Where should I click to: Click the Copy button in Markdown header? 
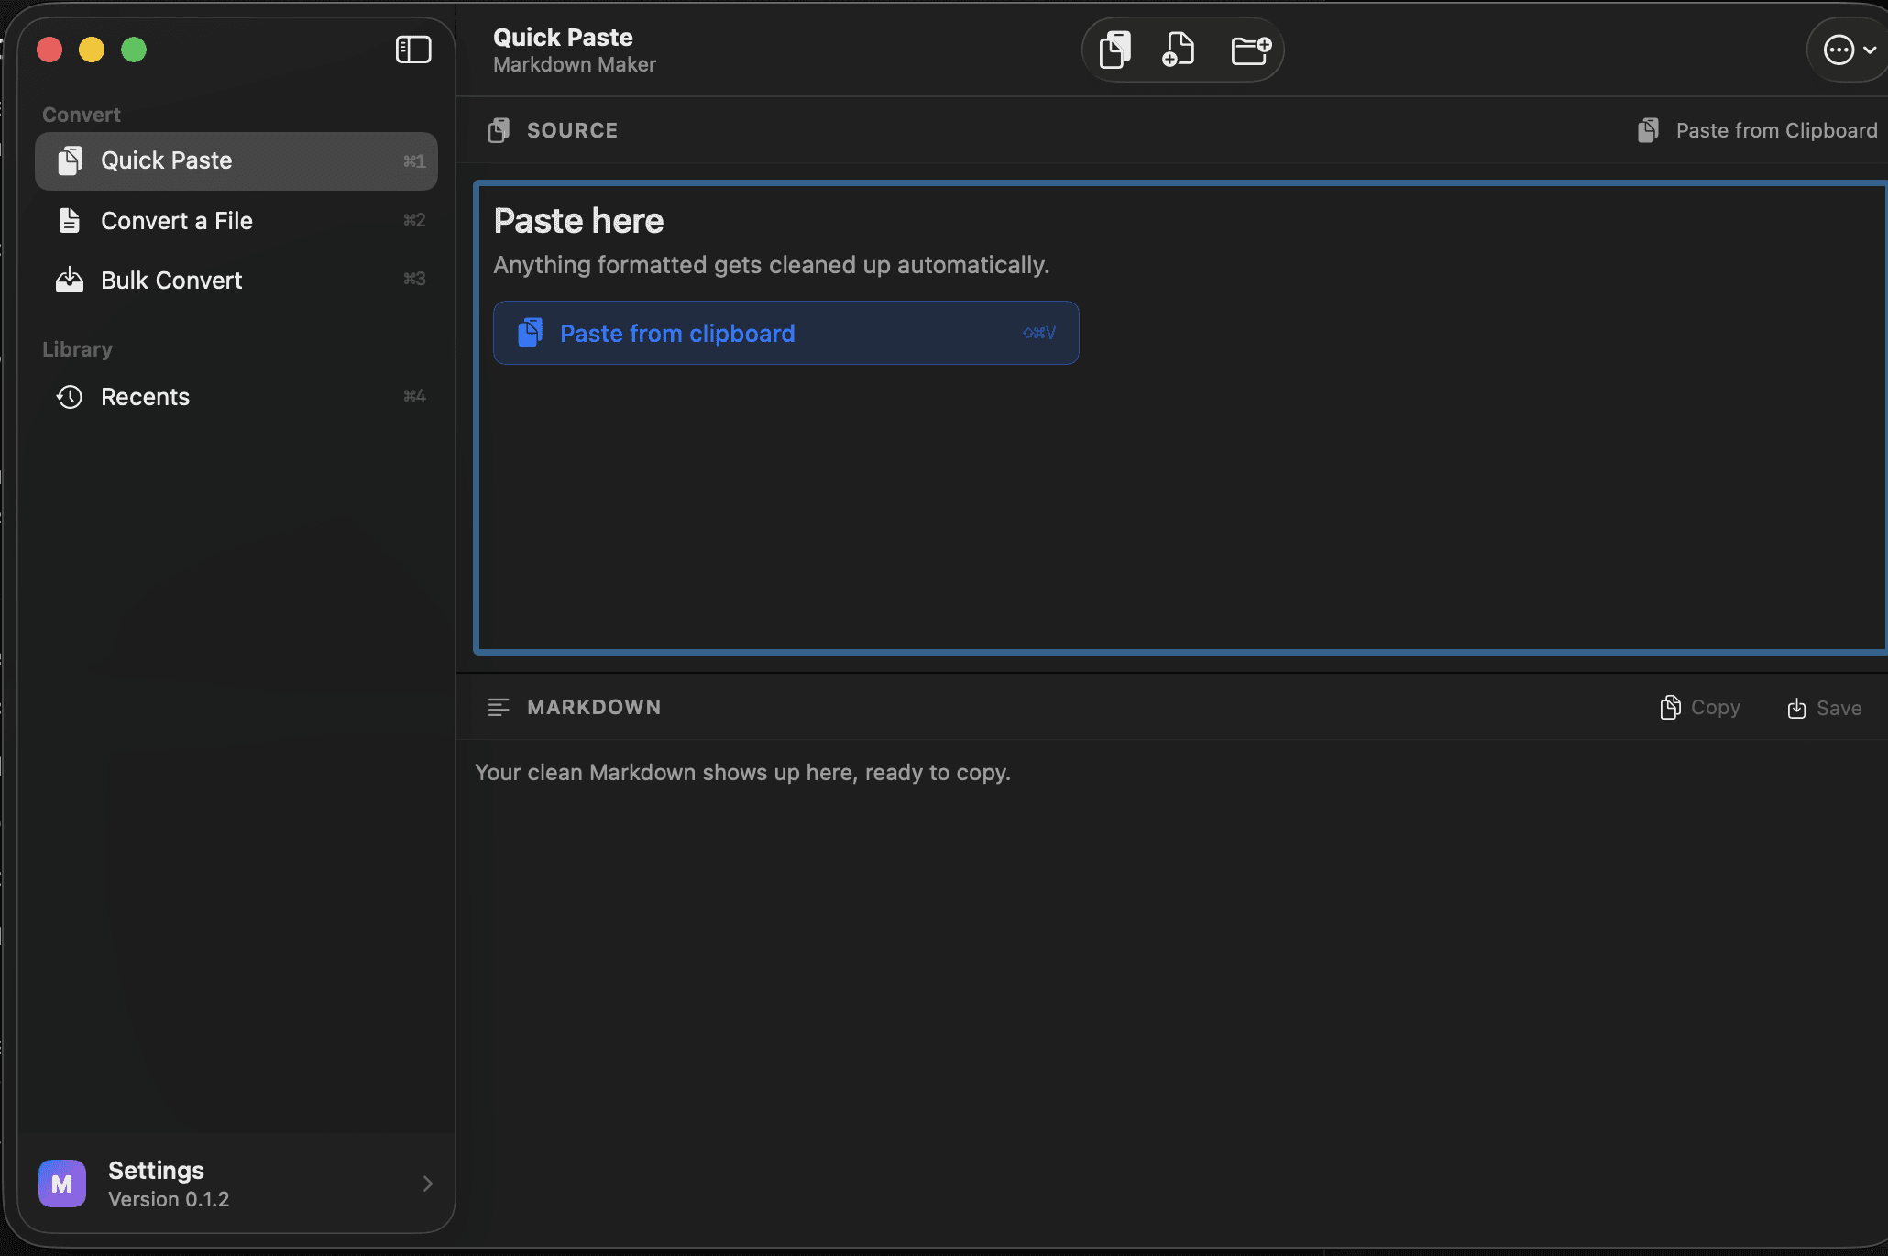click(1700, 708)
